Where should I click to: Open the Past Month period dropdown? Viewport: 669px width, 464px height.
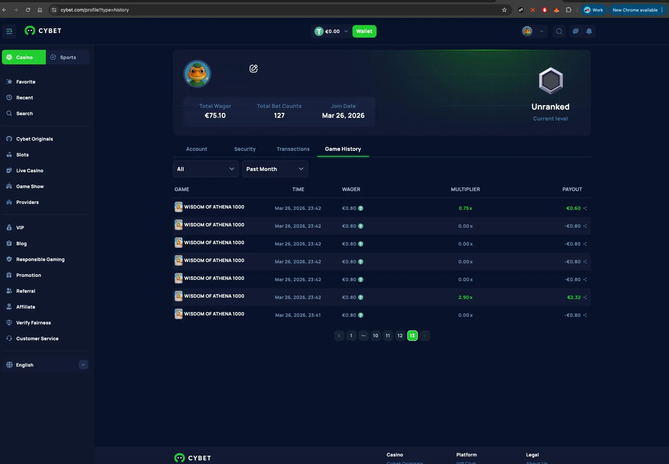click(275, 169)
